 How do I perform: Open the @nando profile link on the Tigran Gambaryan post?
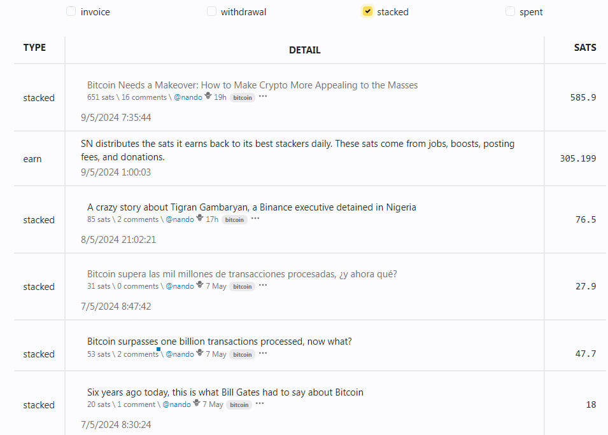coord(180,219)
